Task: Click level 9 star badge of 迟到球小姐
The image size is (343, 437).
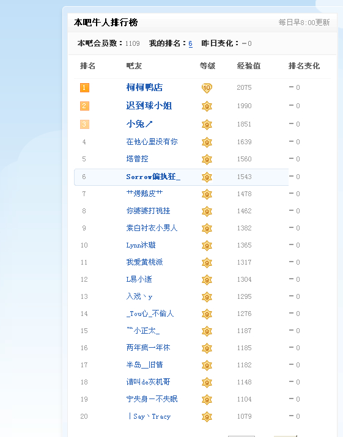Action: pyautogui.click(x=207, y=106)
